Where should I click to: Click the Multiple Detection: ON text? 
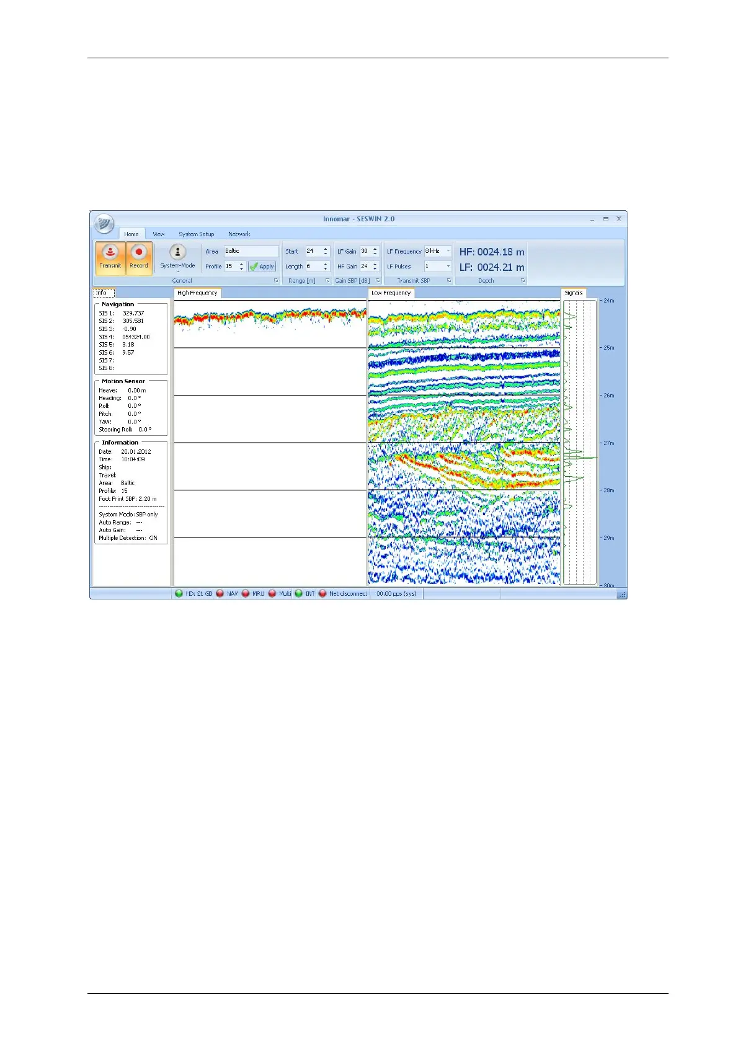pyautogui.click(x=128, y=538)
